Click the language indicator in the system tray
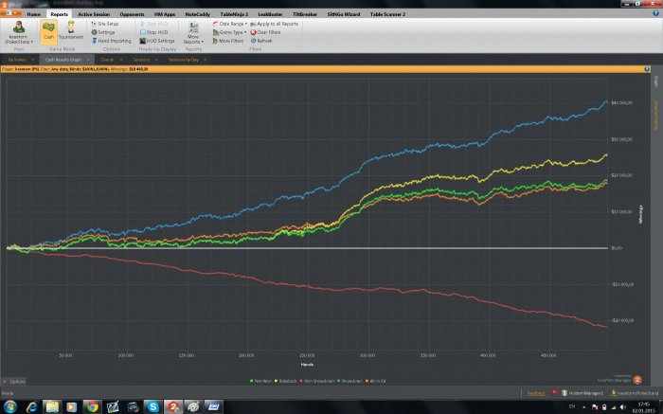The image size is (663, 414). coord(572,406)
